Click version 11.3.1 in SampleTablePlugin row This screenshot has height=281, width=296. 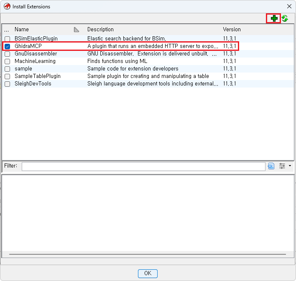[230, 76]
